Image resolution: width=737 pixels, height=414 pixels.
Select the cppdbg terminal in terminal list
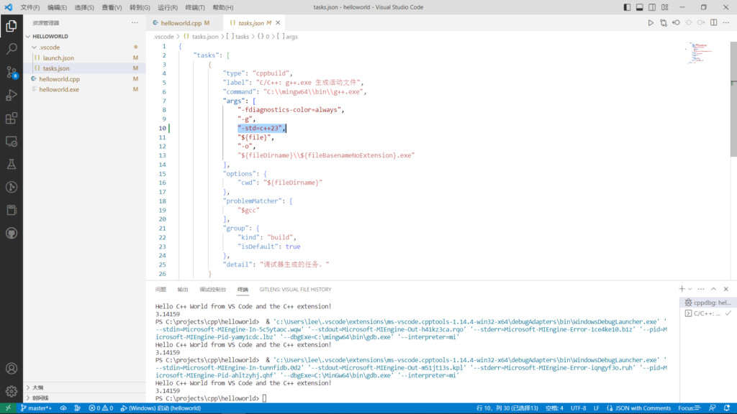[707, 303]
